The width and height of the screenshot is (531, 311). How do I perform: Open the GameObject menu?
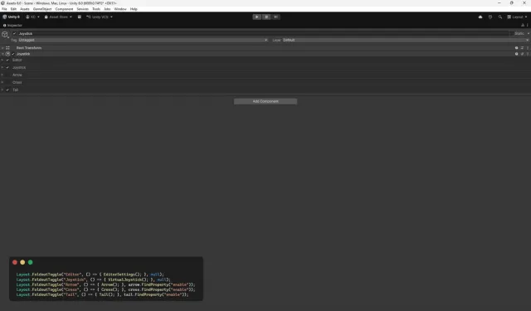pos(42,9)
